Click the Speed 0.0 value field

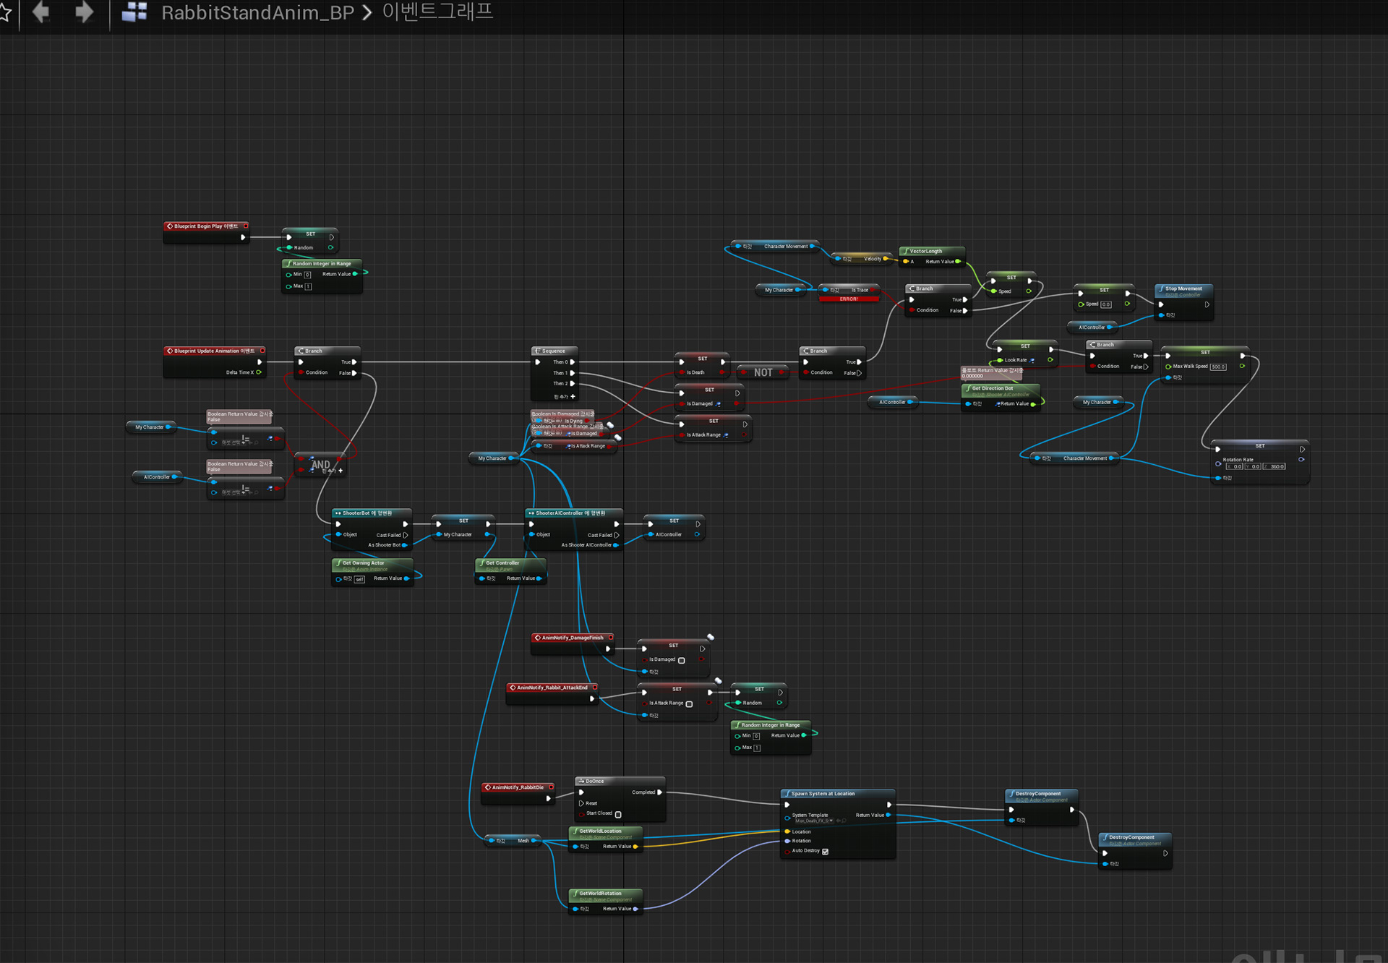[1106, 304]
